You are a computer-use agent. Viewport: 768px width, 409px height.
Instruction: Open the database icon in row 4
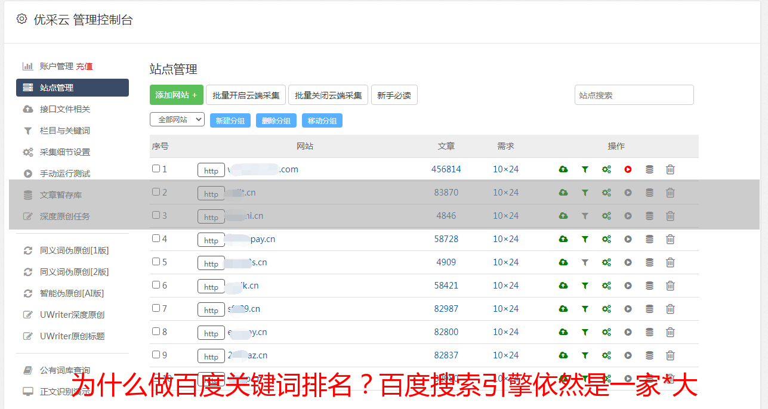point(649,239)
